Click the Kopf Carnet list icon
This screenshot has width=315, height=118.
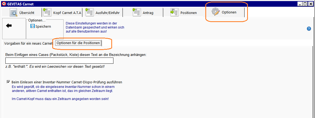pyautogui.click(x=47, y=12)
